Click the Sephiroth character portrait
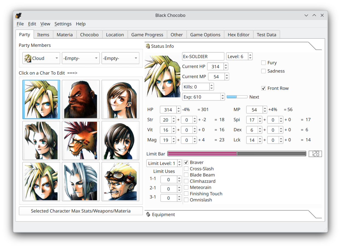 pos(81,181)
